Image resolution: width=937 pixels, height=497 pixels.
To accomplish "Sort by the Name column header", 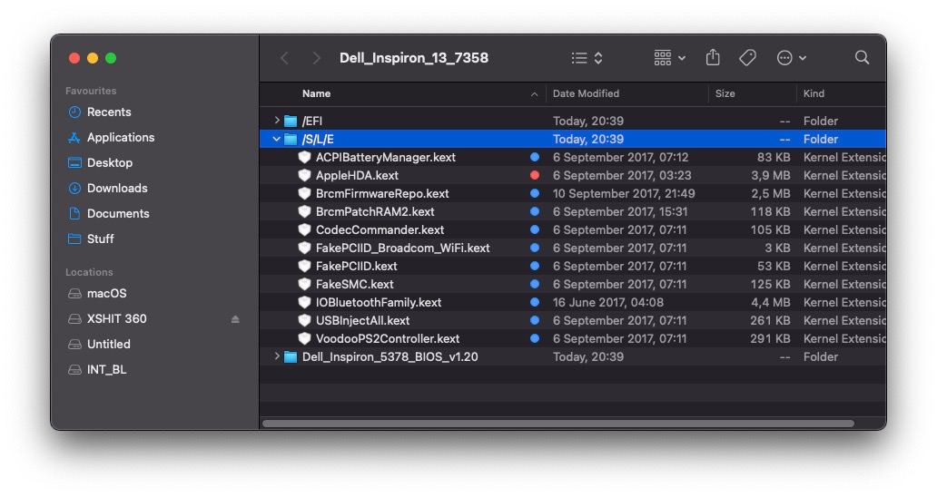I will [x=316, y=93].
